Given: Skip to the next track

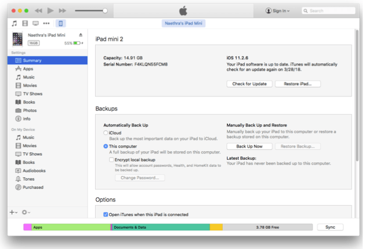Looking at the screenshot, I should [x=63, y=10].
